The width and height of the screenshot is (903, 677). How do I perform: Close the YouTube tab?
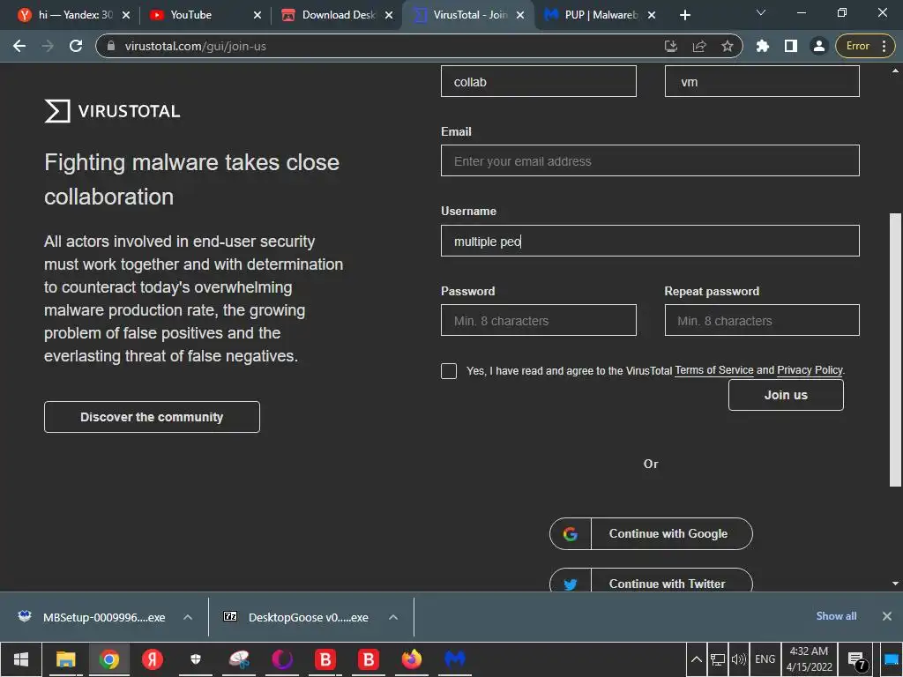[257, 16]
